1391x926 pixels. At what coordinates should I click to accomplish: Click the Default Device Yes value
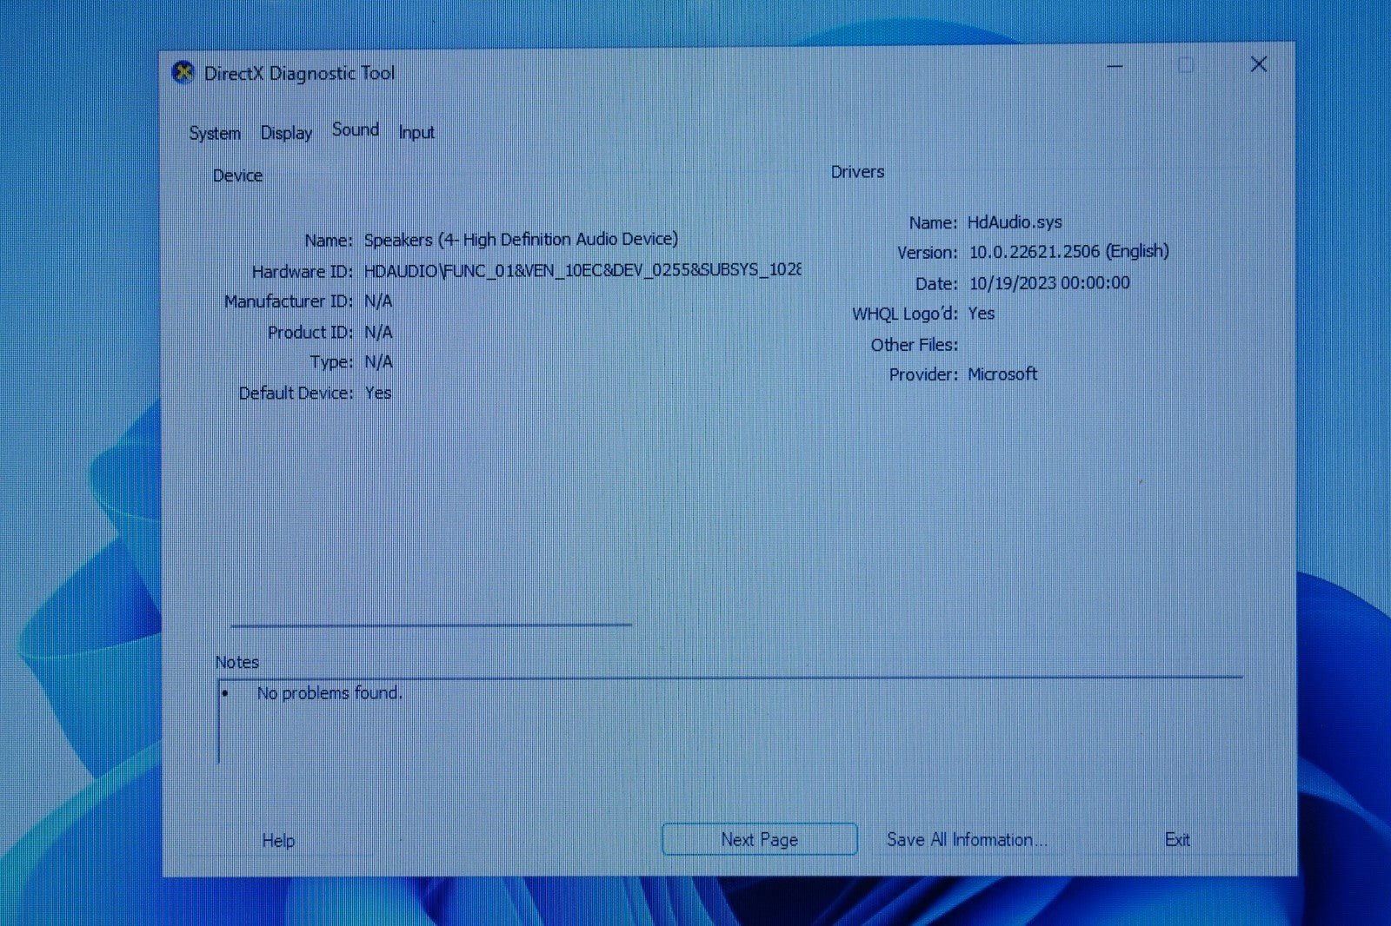click(377, 393)
